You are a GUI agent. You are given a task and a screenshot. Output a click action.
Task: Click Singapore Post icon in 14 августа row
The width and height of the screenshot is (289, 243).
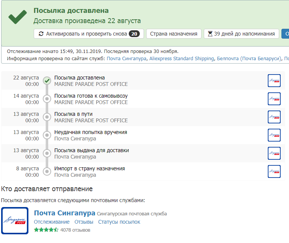274,99
